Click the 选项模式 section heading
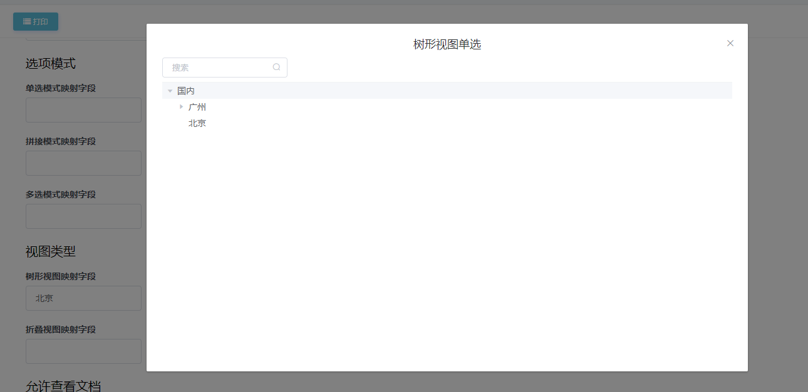 point(51,63)
